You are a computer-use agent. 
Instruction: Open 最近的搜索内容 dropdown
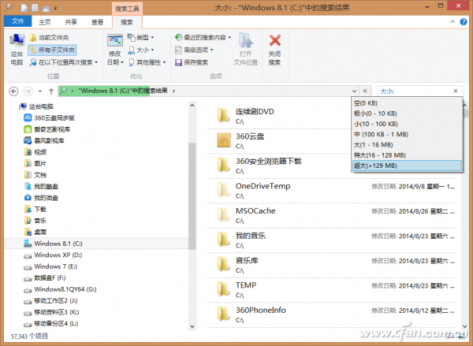pos(203,37)
